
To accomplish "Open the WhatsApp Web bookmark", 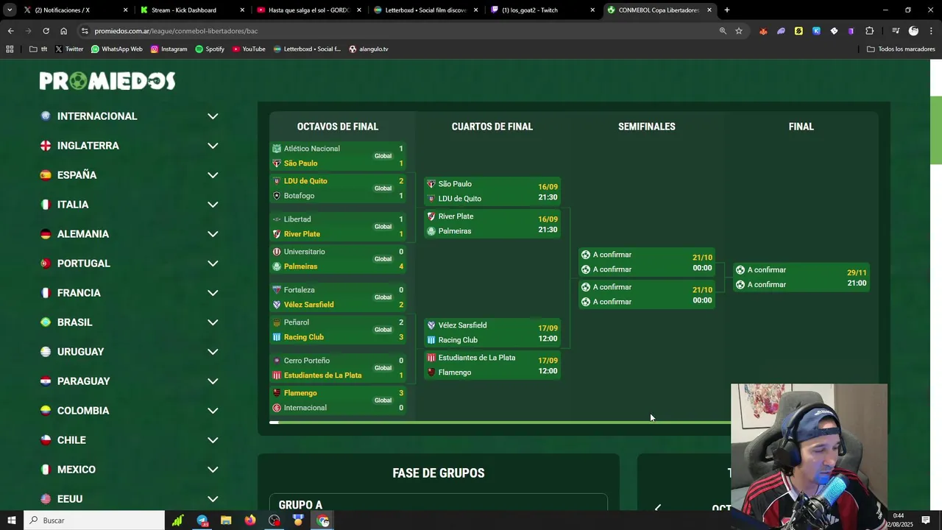I will [x=117, y=49].
